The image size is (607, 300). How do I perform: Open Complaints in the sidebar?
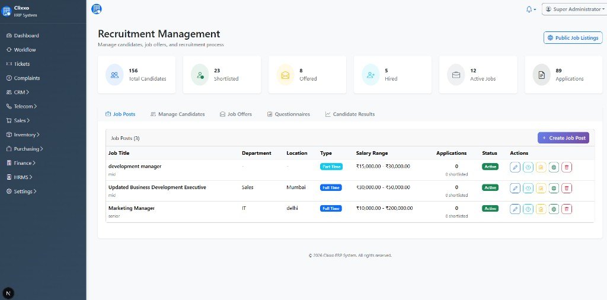(x=23, y=78)
